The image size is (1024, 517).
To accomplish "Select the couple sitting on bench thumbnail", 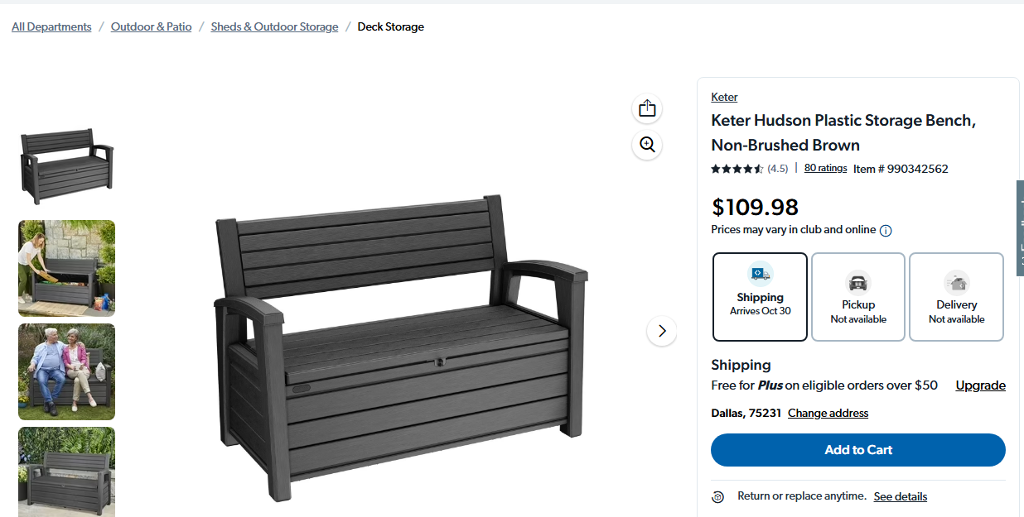I will click(67, 371).
